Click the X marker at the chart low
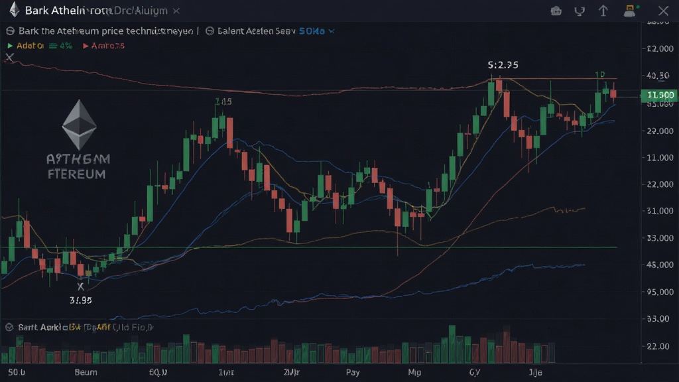 pyautogui.click(x=80, y=286)
